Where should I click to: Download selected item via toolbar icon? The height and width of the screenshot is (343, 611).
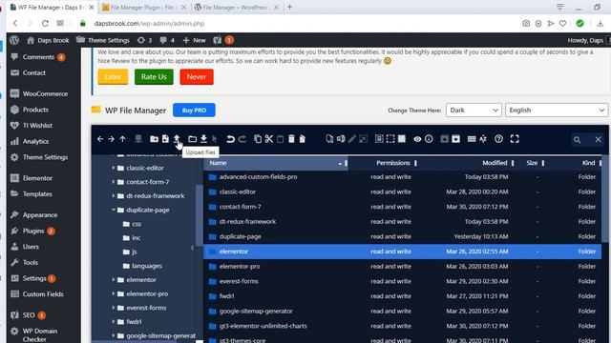point(203,139)
